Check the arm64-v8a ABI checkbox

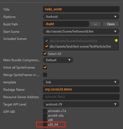45,115
